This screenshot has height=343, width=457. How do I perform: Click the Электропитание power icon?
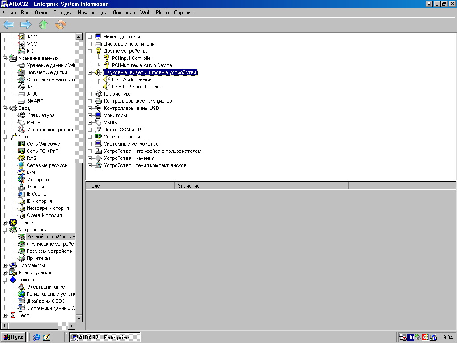tap(21, 287)
